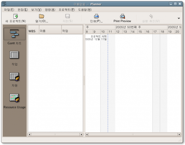This screenshot has height=145, width=185.
Task: Click the window resize grip corner
Action: coord(180,140)
